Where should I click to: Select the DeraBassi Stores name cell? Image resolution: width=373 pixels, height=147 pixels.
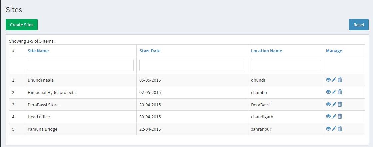81,105
